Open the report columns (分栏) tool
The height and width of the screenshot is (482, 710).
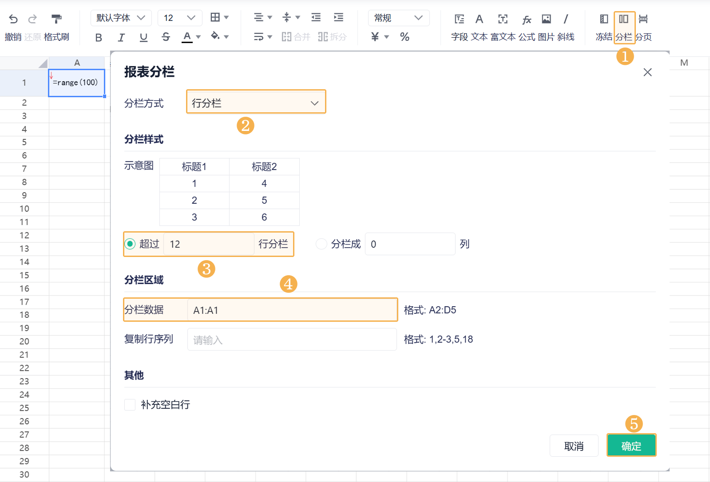624,19
